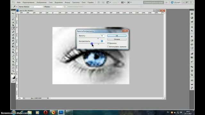Image resolution: width=205 pixels, height=115 pixels.
Task: Select the Dodge tool
Action: pos(13,52)
